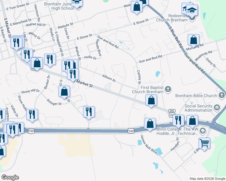The height and width of the screenshot is (181, 226).
Task: Click the S Blue Bell Rd label
Action: pyautogui.click(x=176, y=37)
